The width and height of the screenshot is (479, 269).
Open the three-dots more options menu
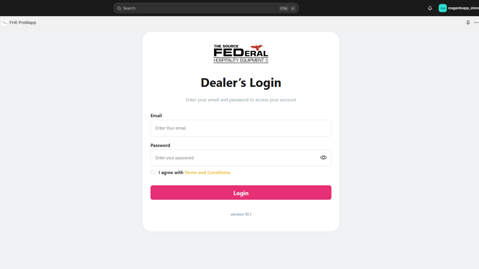(x=476, y=22)
